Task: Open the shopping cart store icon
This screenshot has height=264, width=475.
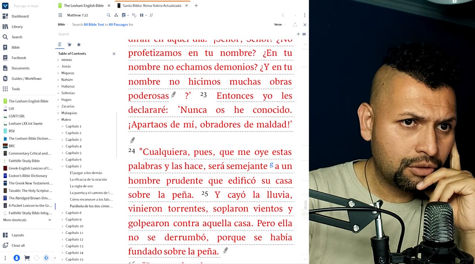Action: click(27, 258)
